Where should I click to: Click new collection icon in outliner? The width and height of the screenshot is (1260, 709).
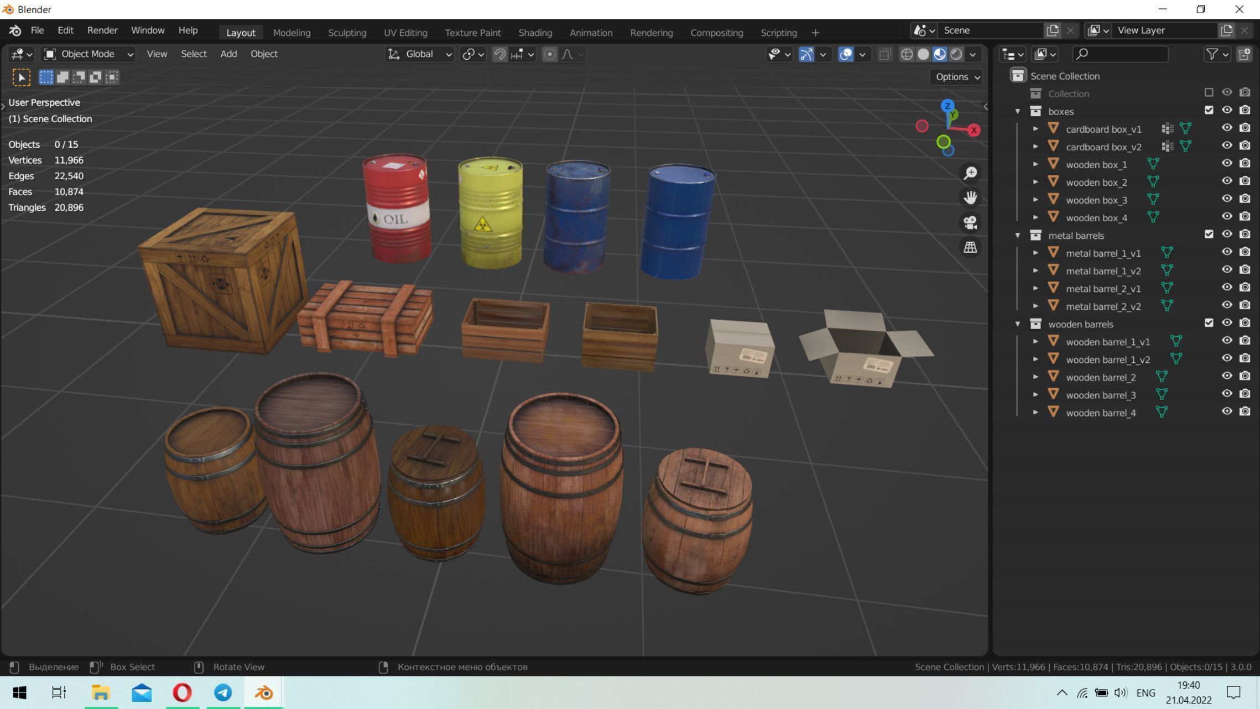click(x=1244, y=54)
